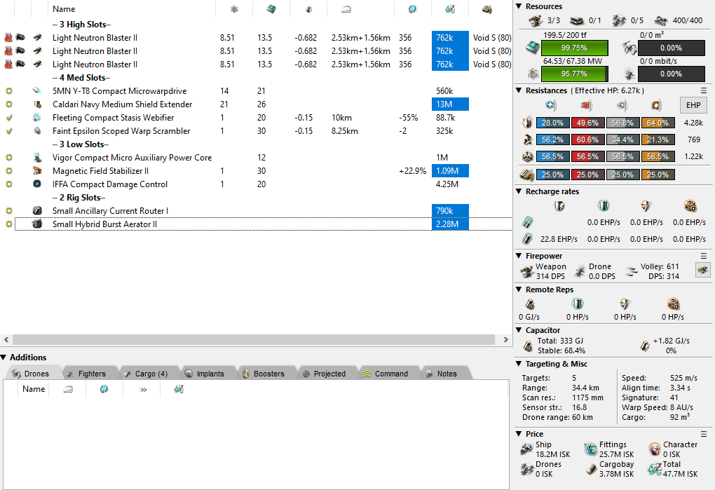Viewport: 715px width, 490px height.
Task: Open the Implants tab
Action: coord(210,374)
